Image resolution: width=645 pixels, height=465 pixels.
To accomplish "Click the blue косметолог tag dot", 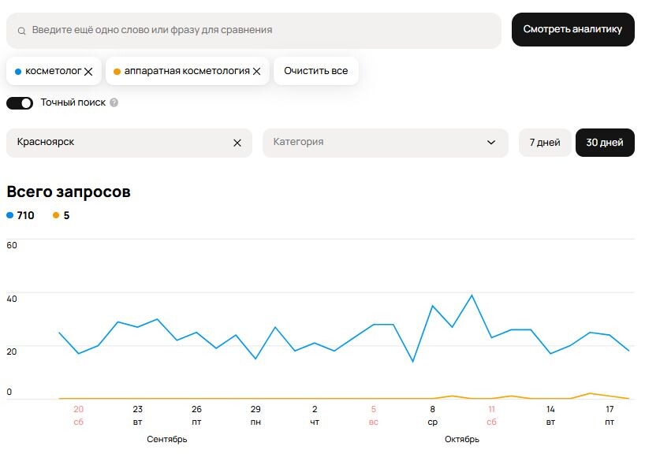I will 18,72.
